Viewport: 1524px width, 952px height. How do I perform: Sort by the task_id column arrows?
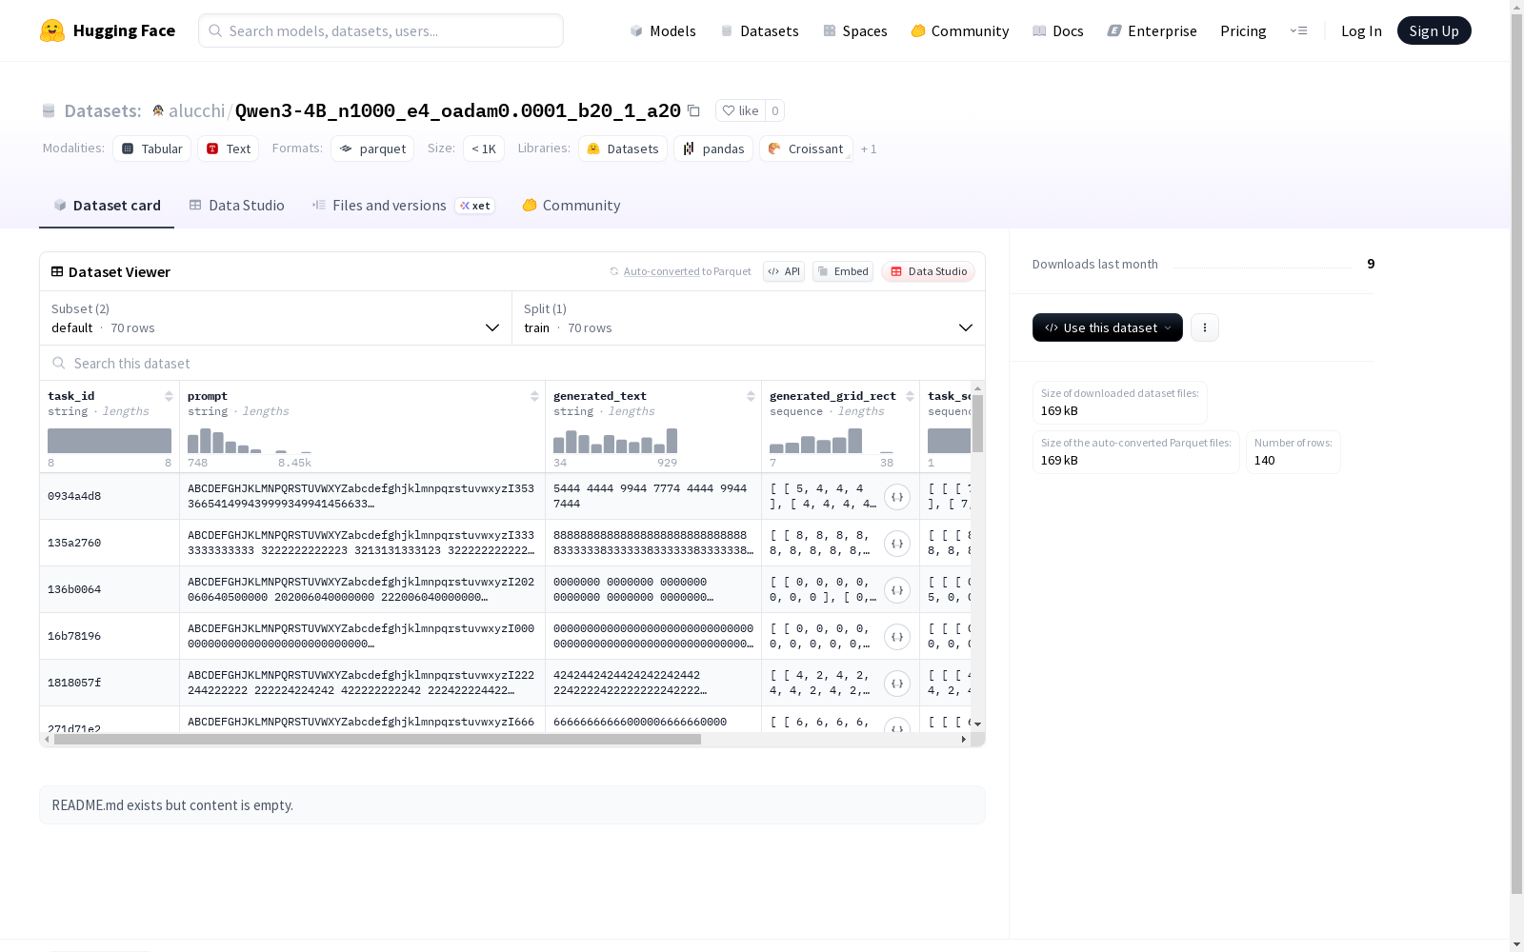click(169, 396)
